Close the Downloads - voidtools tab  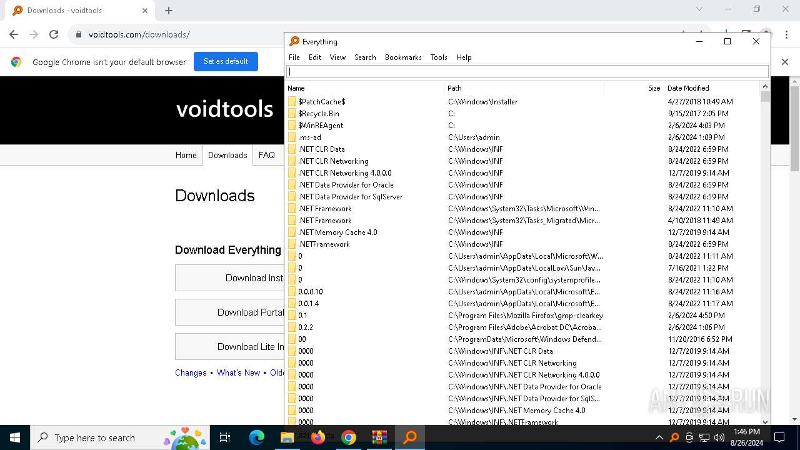pyautogui.click(x=145, y=11)
